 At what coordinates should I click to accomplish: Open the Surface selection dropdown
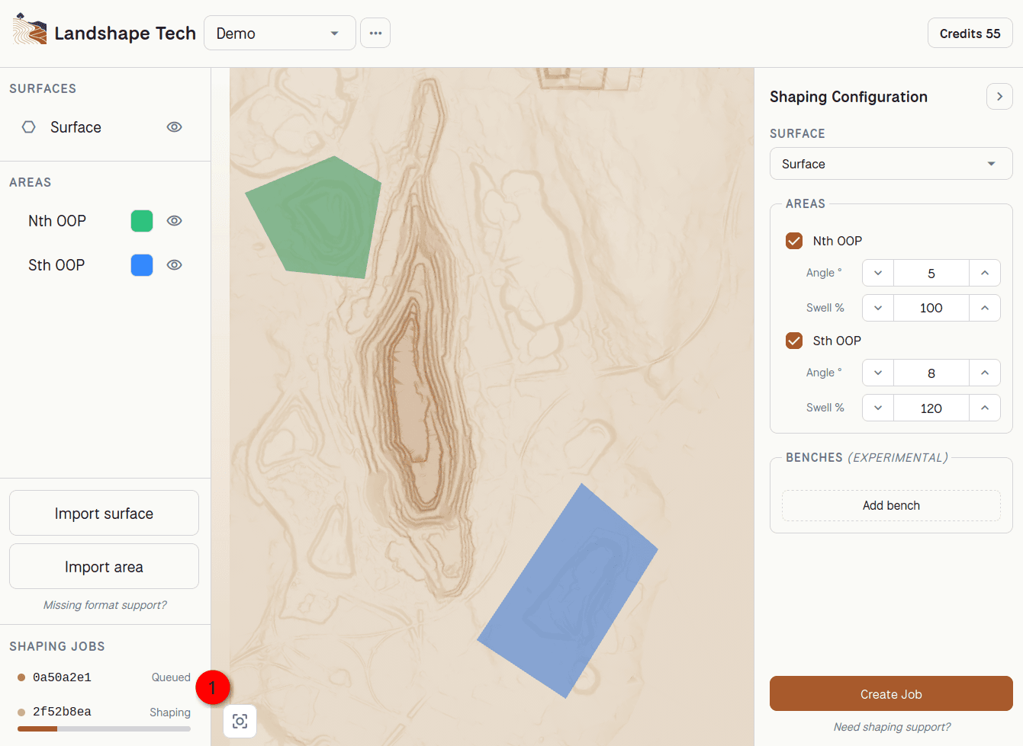coord(891,164)
